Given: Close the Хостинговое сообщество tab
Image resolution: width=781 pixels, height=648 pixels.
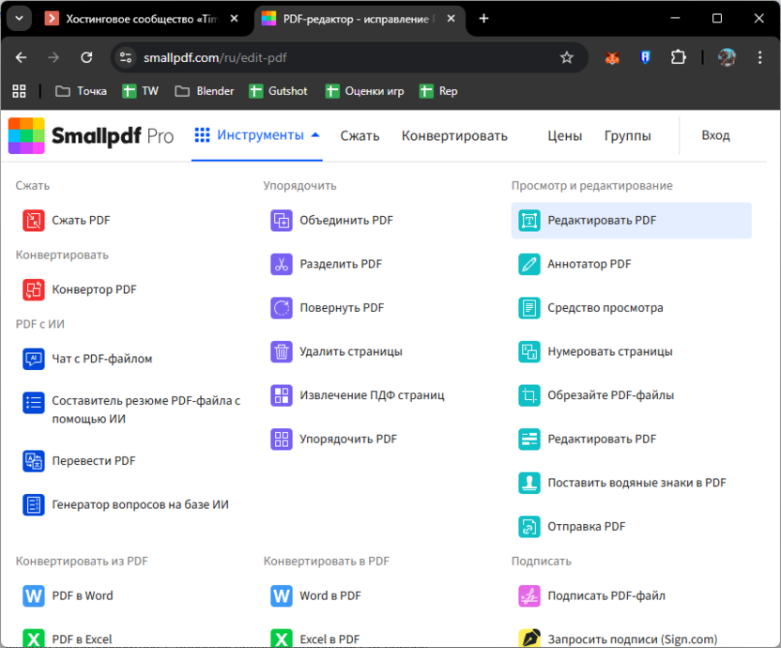Looking at the screenshot, I should [234, 19].
